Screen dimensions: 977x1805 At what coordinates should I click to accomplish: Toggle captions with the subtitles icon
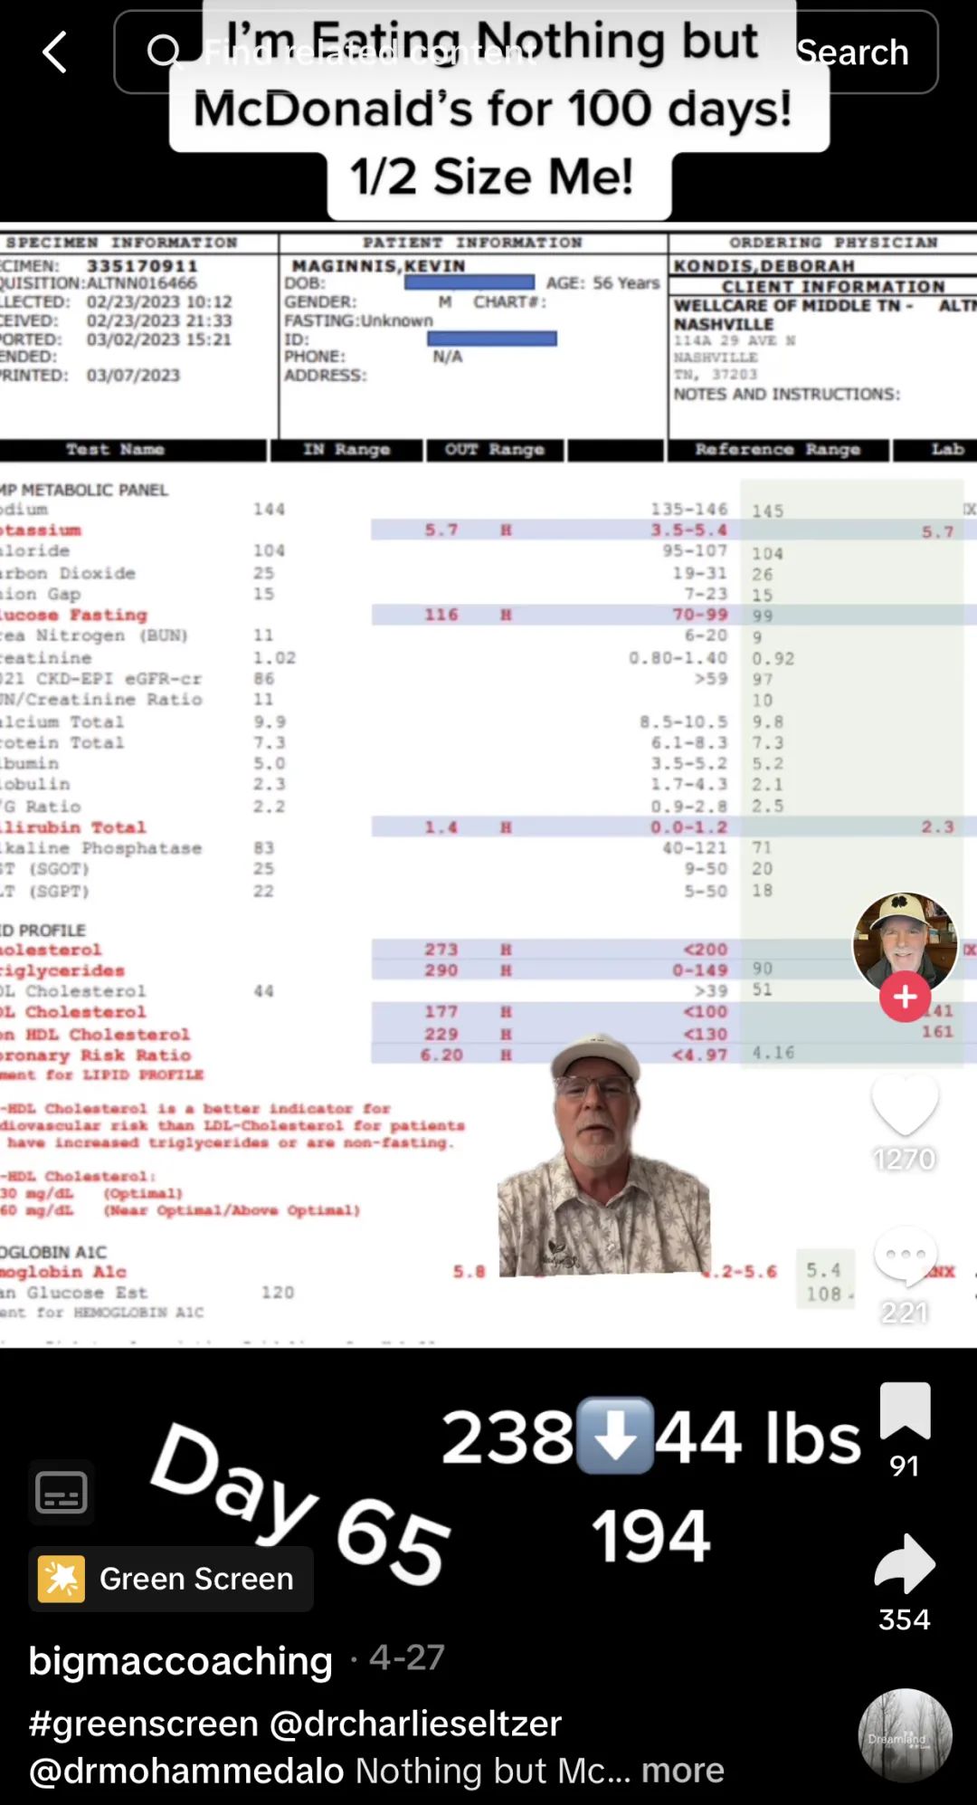click(x=62, y=1493)
